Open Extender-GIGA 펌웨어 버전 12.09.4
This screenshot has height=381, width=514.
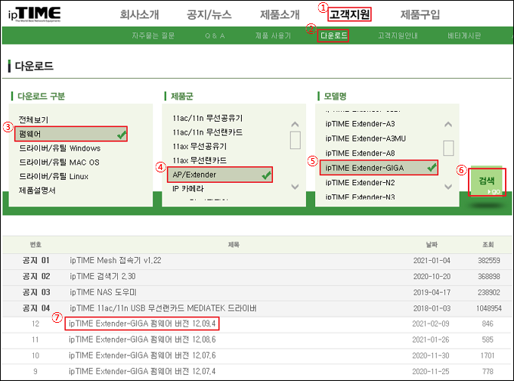[142, 324]
